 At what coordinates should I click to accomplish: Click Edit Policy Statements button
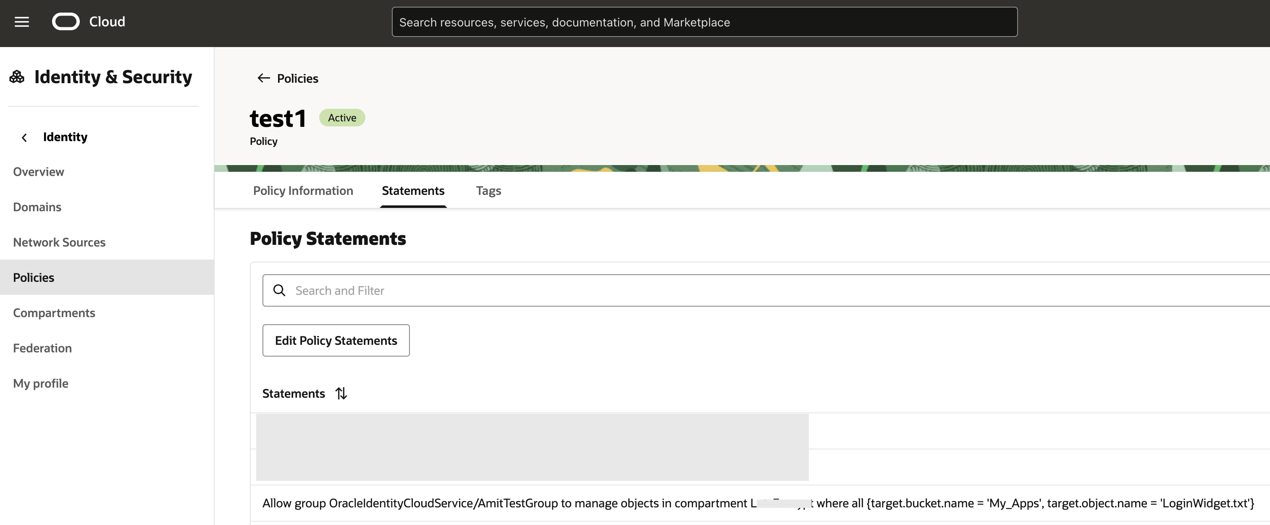336,340
